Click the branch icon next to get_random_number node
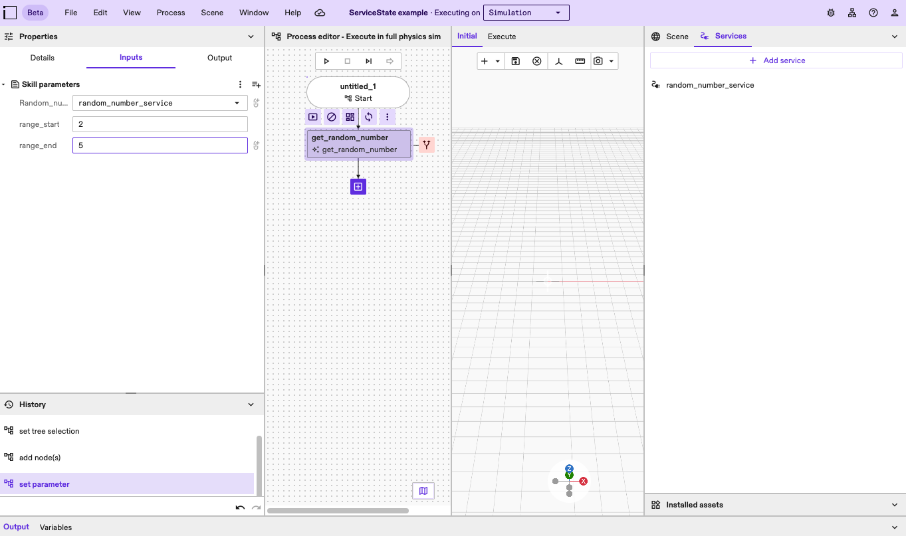The width and height of the screenshot is (906, 536). (x=426, y=143)
